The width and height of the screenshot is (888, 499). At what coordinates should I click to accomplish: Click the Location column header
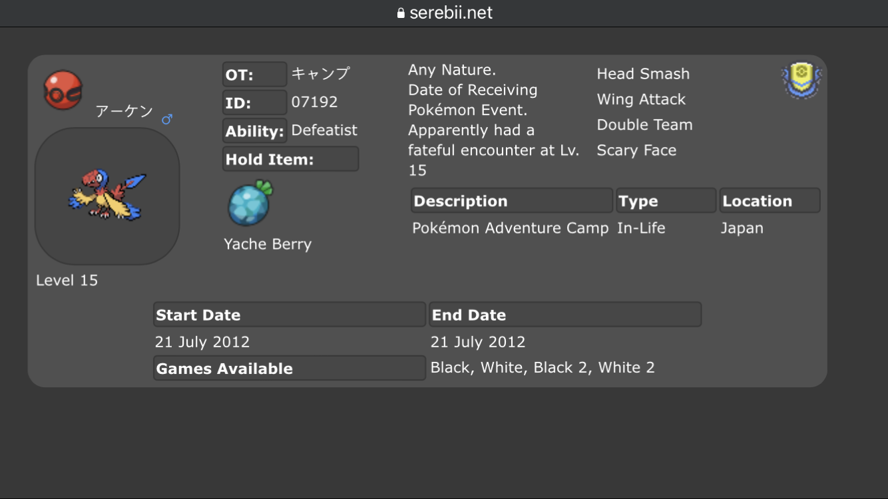point(770,201)
